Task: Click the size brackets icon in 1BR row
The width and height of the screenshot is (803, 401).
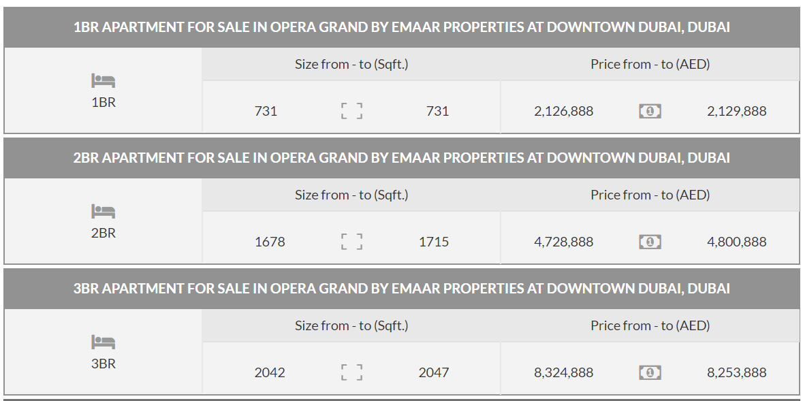Action: [x=351, y=111]
